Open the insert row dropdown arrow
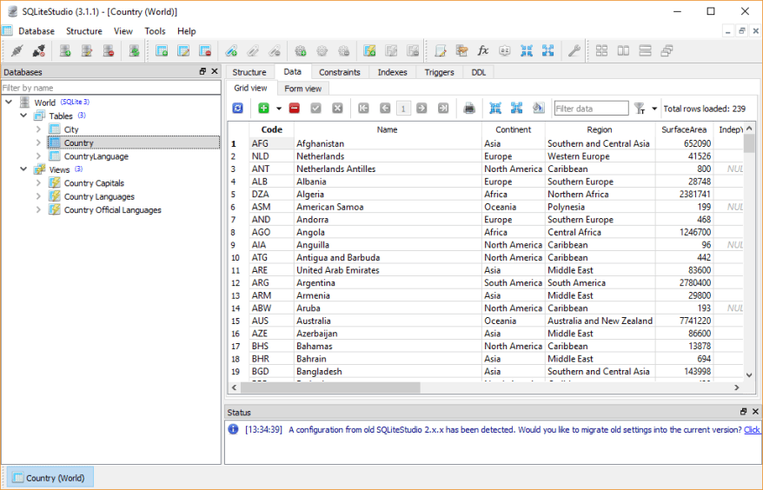The width and height of the screenshot is (763, 490). [x=279, y=109]
